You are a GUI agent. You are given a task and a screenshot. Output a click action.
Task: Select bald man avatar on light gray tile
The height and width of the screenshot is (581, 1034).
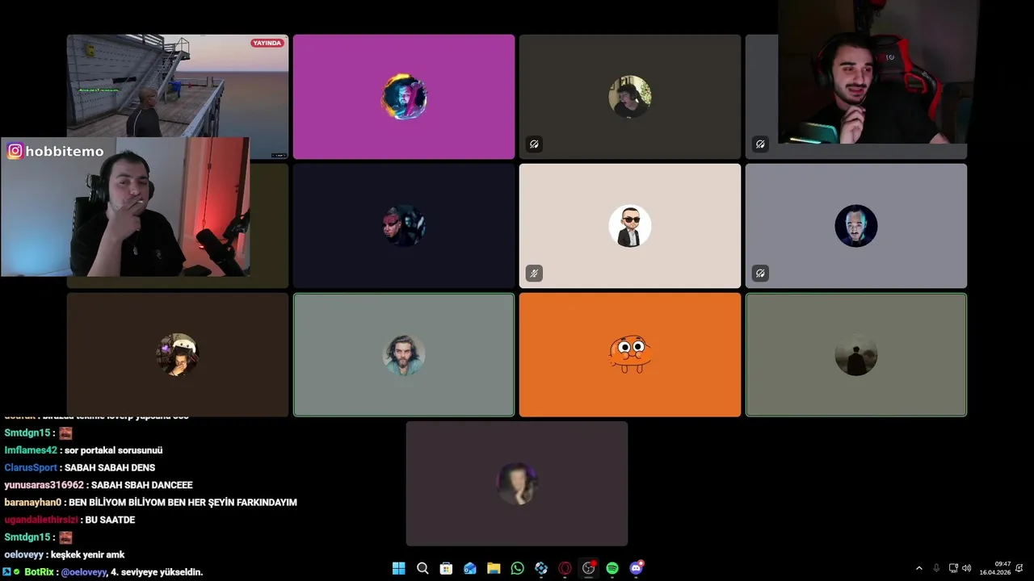856,226
